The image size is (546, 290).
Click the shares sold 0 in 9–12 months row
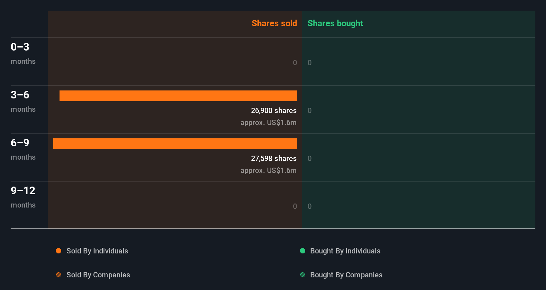(x=295, y=206)
